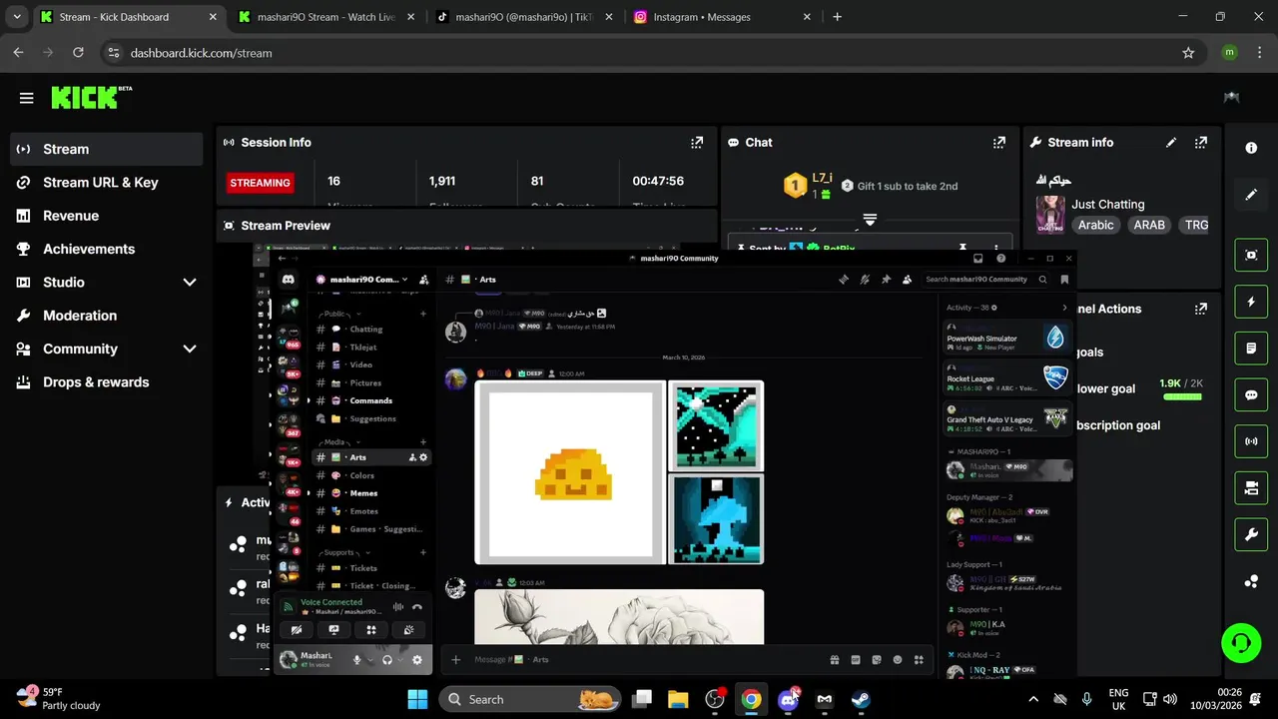Click the follower goal progress bar

click(x=1182, y=396)
